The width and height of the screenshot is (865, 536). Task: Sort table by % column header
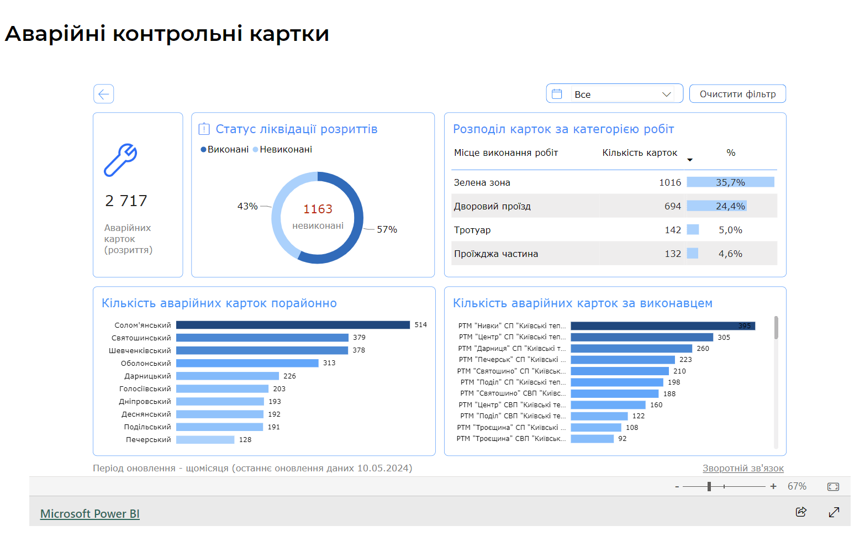[731, 153]
